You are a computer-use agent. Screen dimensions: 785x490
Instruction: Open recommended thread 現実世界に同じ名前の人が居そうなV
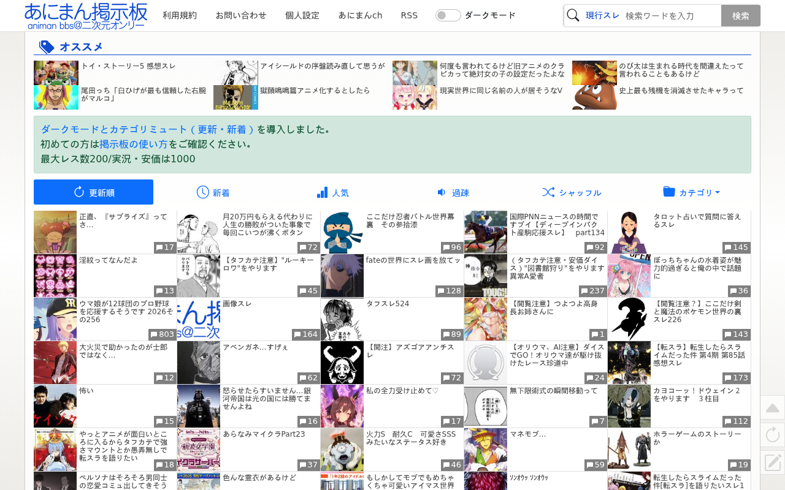pyautogui.click(x=501, y=90)
